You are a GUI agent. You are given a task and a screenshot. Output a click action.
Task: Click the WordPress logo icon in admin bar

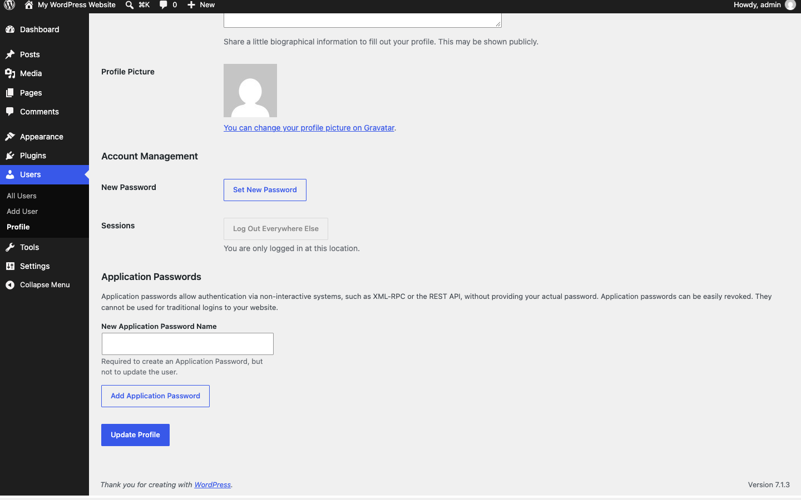[9, 5]
